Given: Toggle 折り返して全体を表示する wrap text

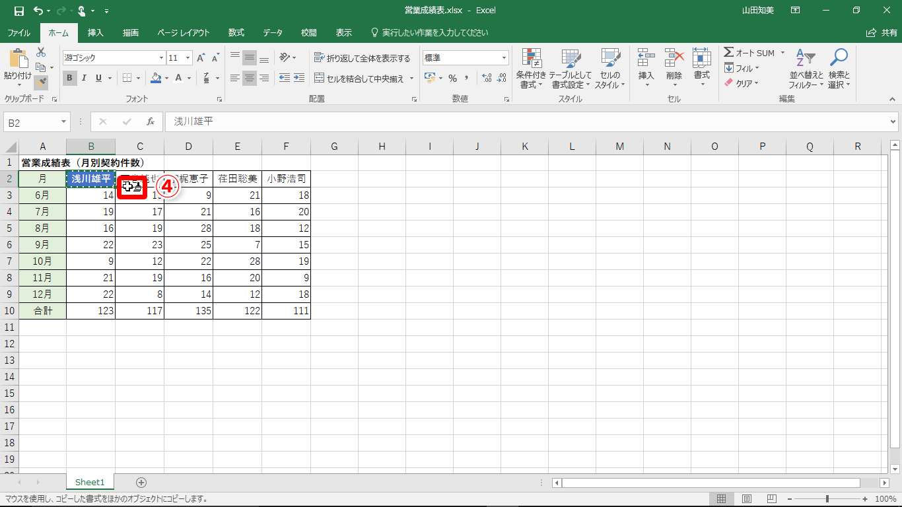Looking at the screenshot, I should click(363, 58).
